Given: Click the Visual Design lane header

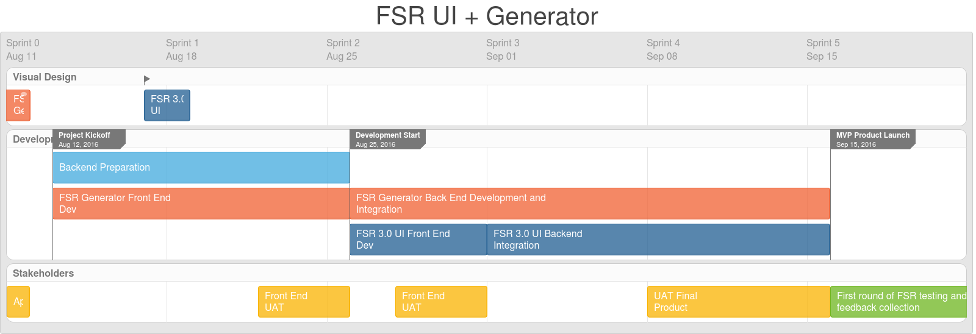Looking at the screenshot, I should coord(45,77).
